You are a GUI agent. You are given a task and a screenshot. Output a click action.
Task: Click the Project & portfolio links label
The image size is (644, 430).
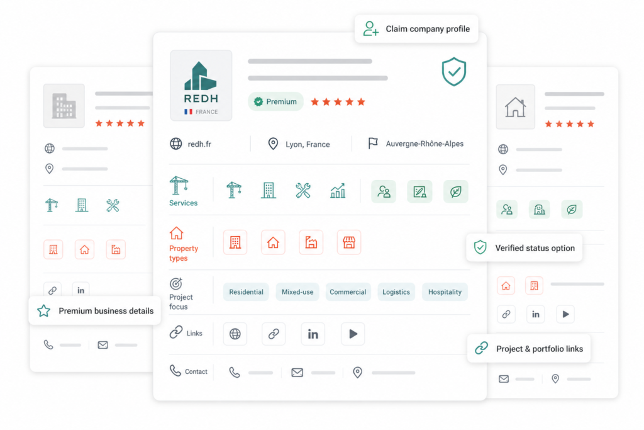pyautogui.click(x=539, y=349)
